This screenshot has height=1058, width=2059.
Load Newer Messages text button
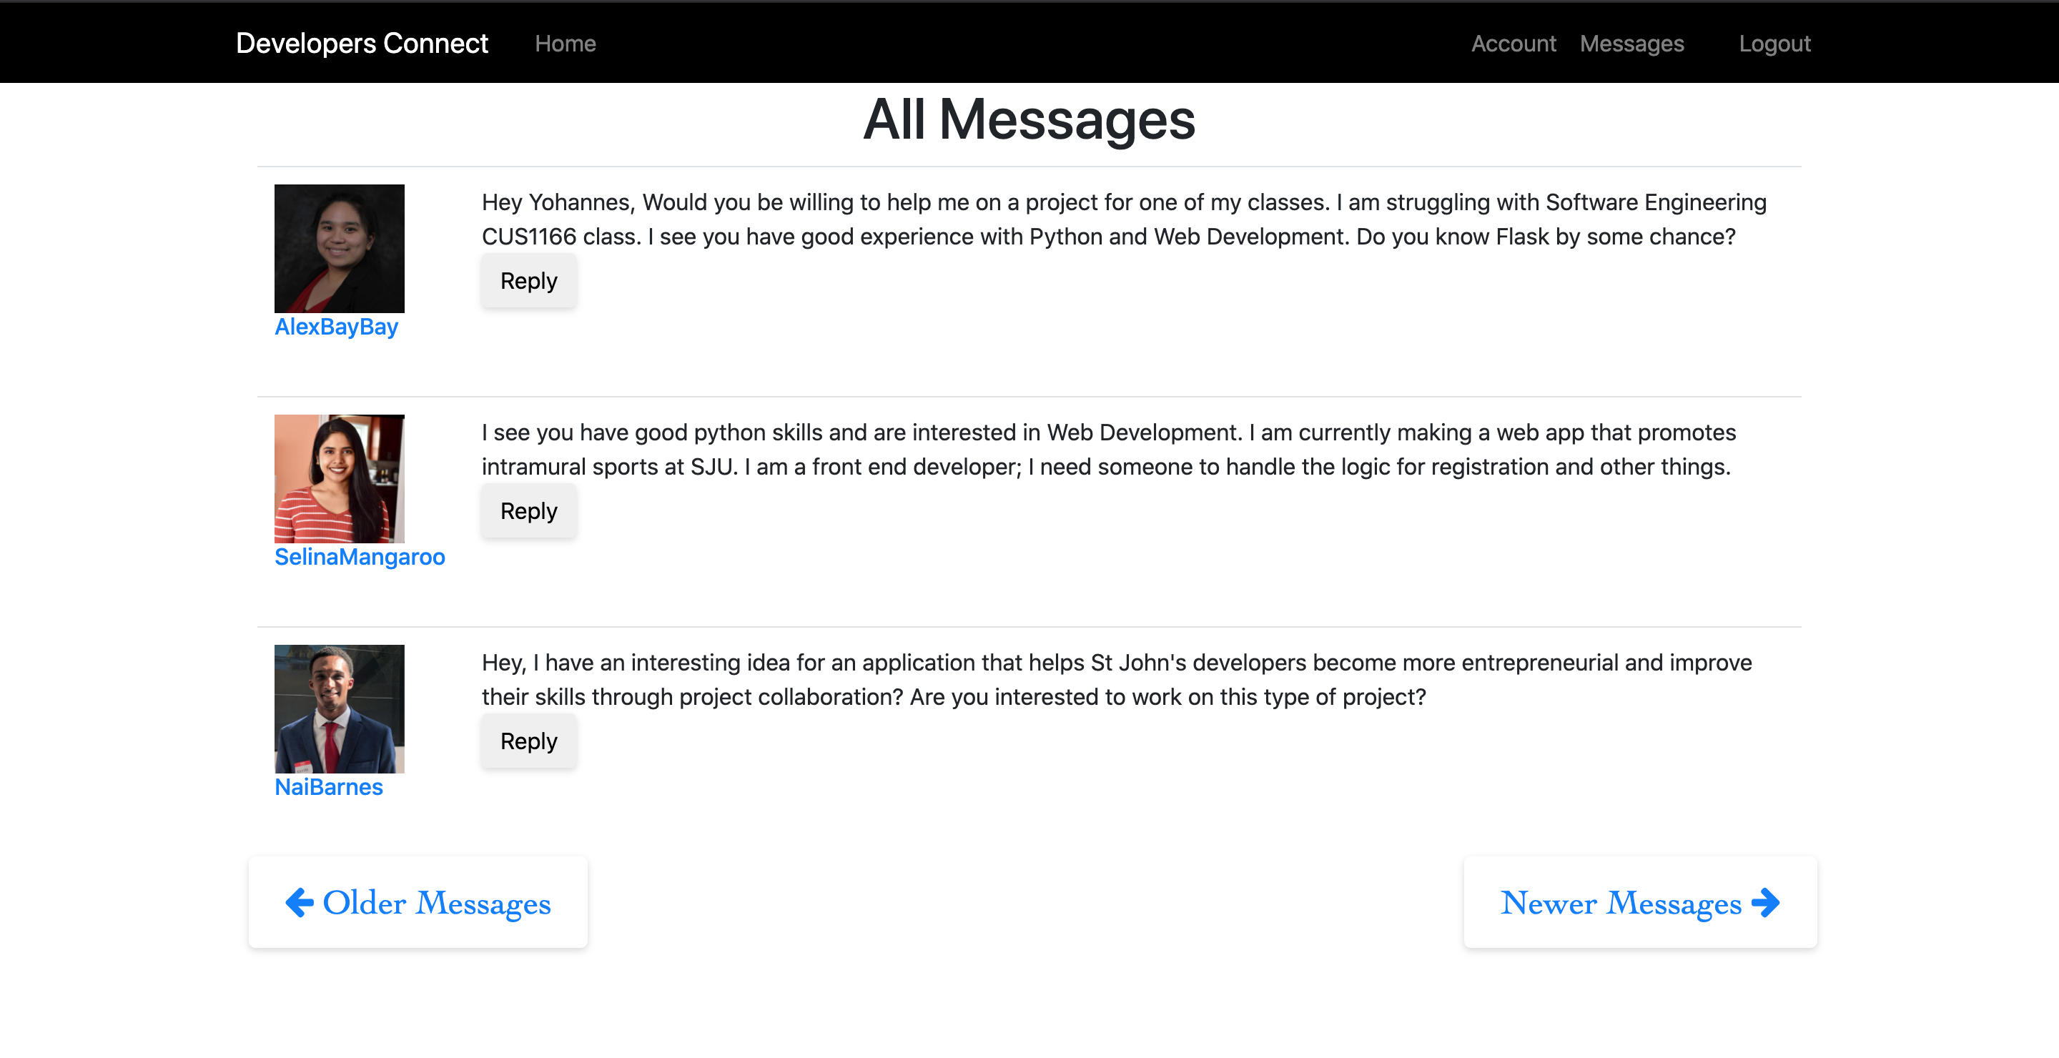[1620, 903]
